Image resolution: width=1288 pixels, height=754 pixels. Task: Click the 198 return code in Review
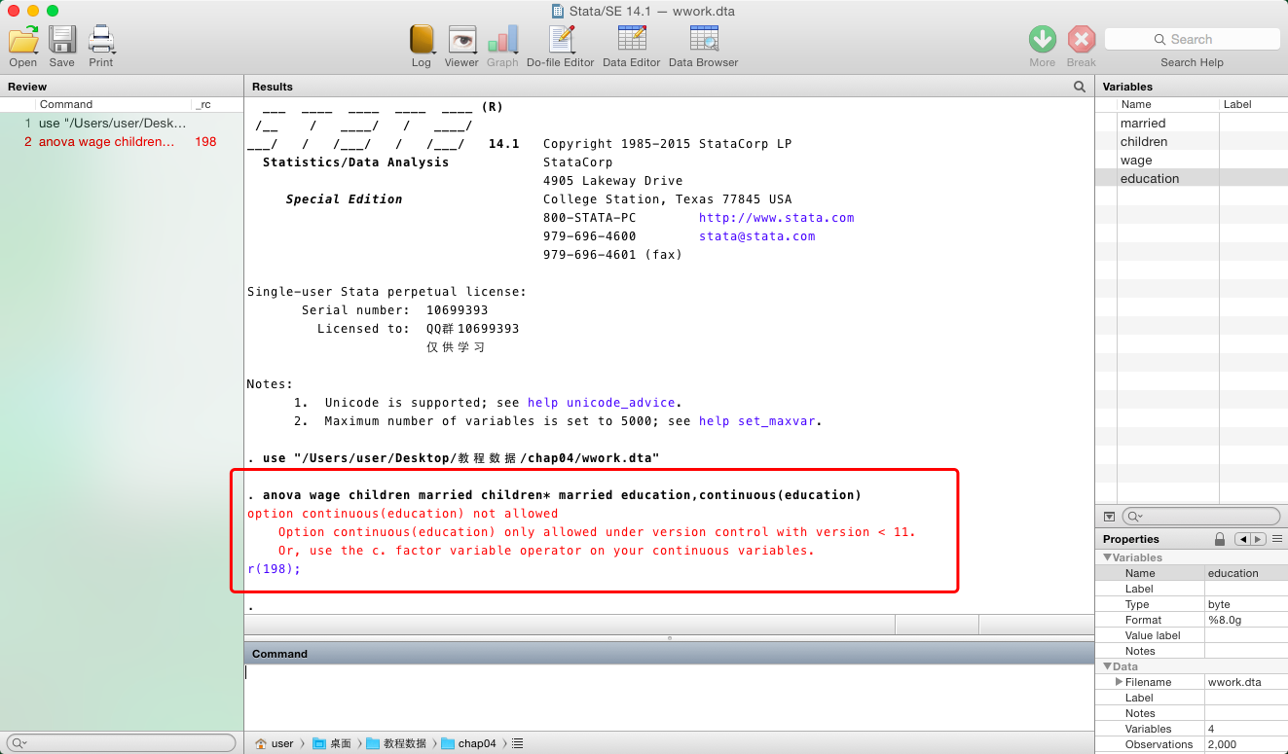coord(205,142)
